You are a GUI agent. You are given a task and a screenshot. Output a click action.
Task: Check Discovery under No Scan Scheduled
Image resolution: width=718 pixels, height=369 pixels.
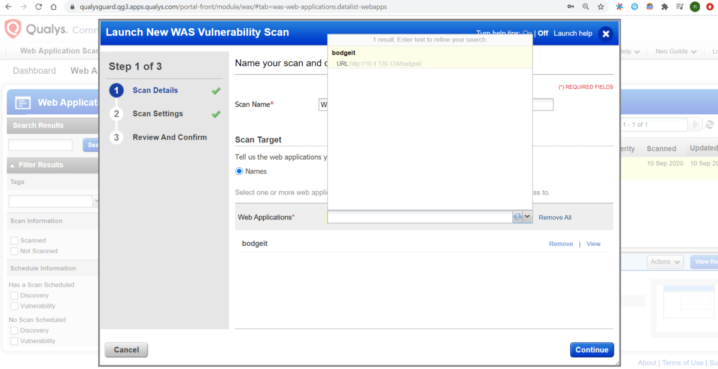pyautogui.click(x=14, y=330)
